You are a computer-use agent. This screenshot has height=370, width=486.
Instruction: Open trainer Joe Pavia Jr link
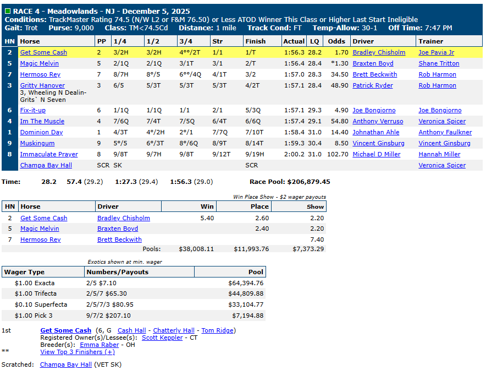coord(436,52)
